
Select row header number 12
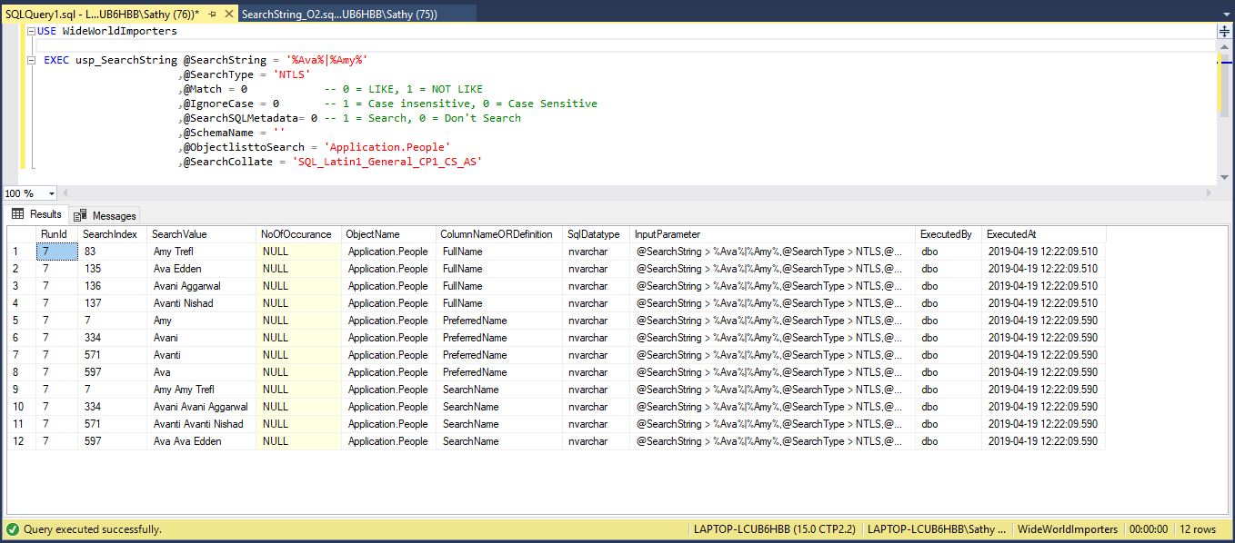point(21,441)
